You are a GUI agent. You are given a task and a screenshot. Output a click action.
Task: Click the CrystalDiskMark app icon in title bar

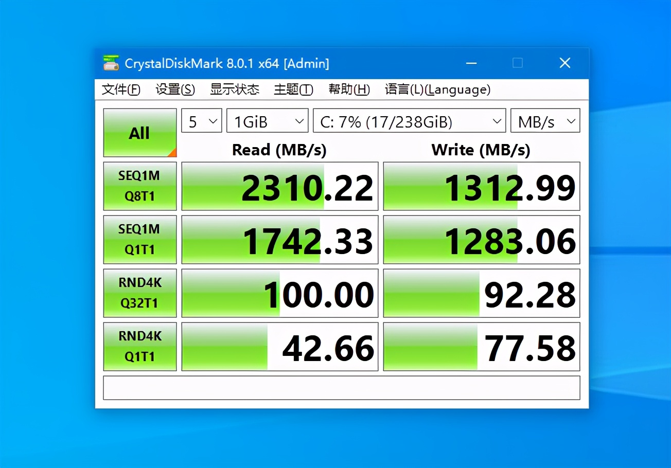111,63
